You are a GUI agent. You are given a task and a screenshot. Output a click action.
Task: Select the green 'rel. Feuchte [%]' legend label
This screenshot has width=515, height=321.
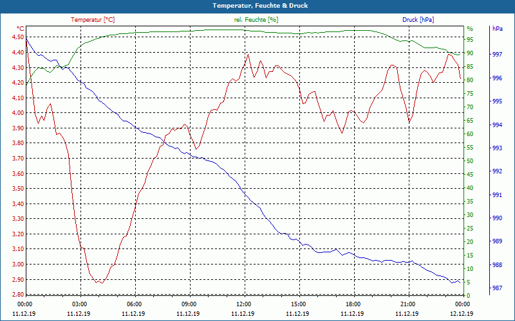(256, 20)
